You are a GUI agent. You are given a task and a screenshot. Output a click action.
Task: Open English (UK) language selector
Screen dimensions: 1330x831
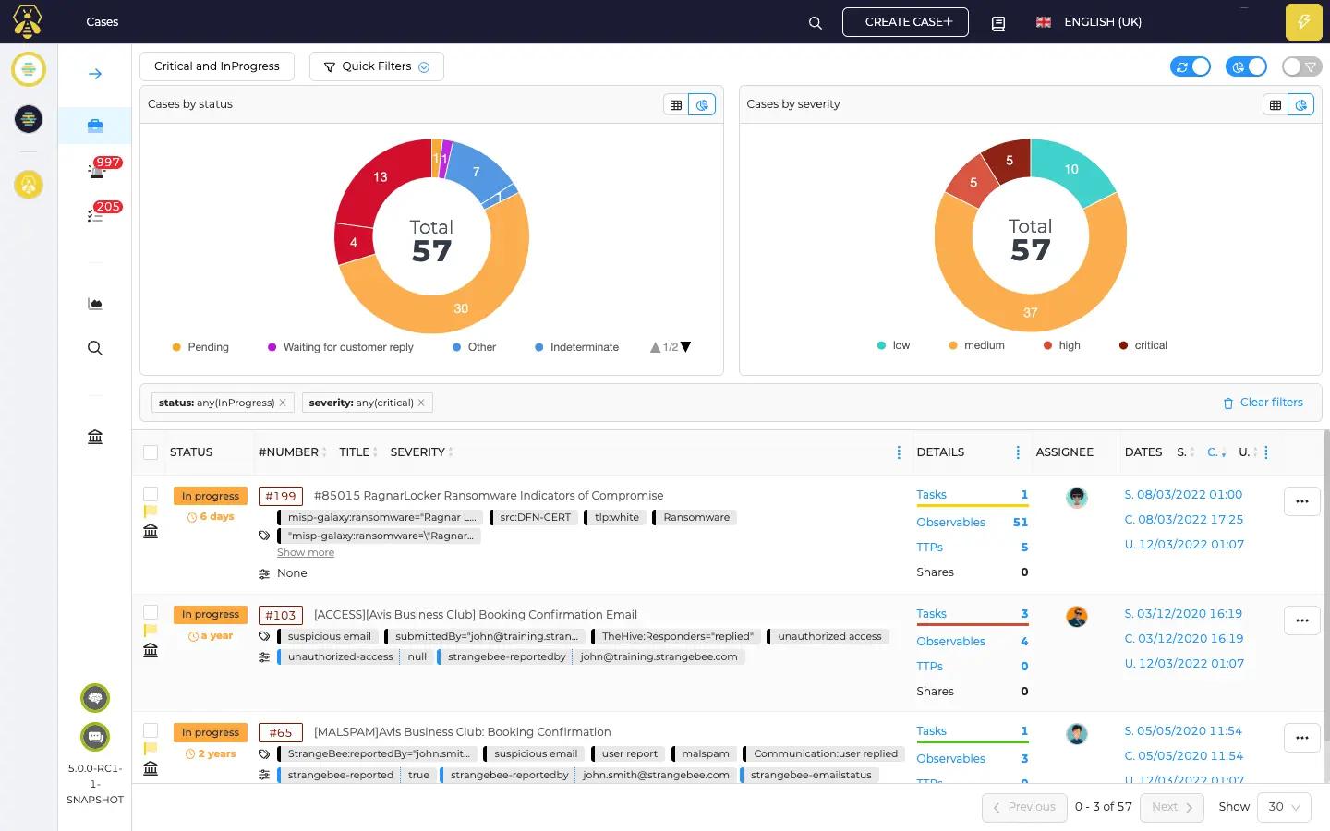tap(1090, 22)
